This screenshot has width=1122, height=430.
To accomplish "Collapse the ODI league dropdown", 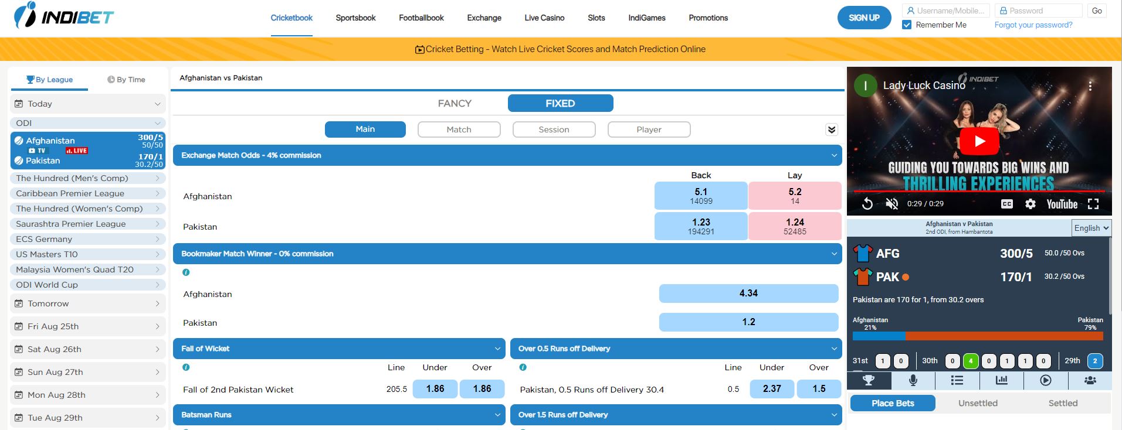I will click(x=88, y=123).
